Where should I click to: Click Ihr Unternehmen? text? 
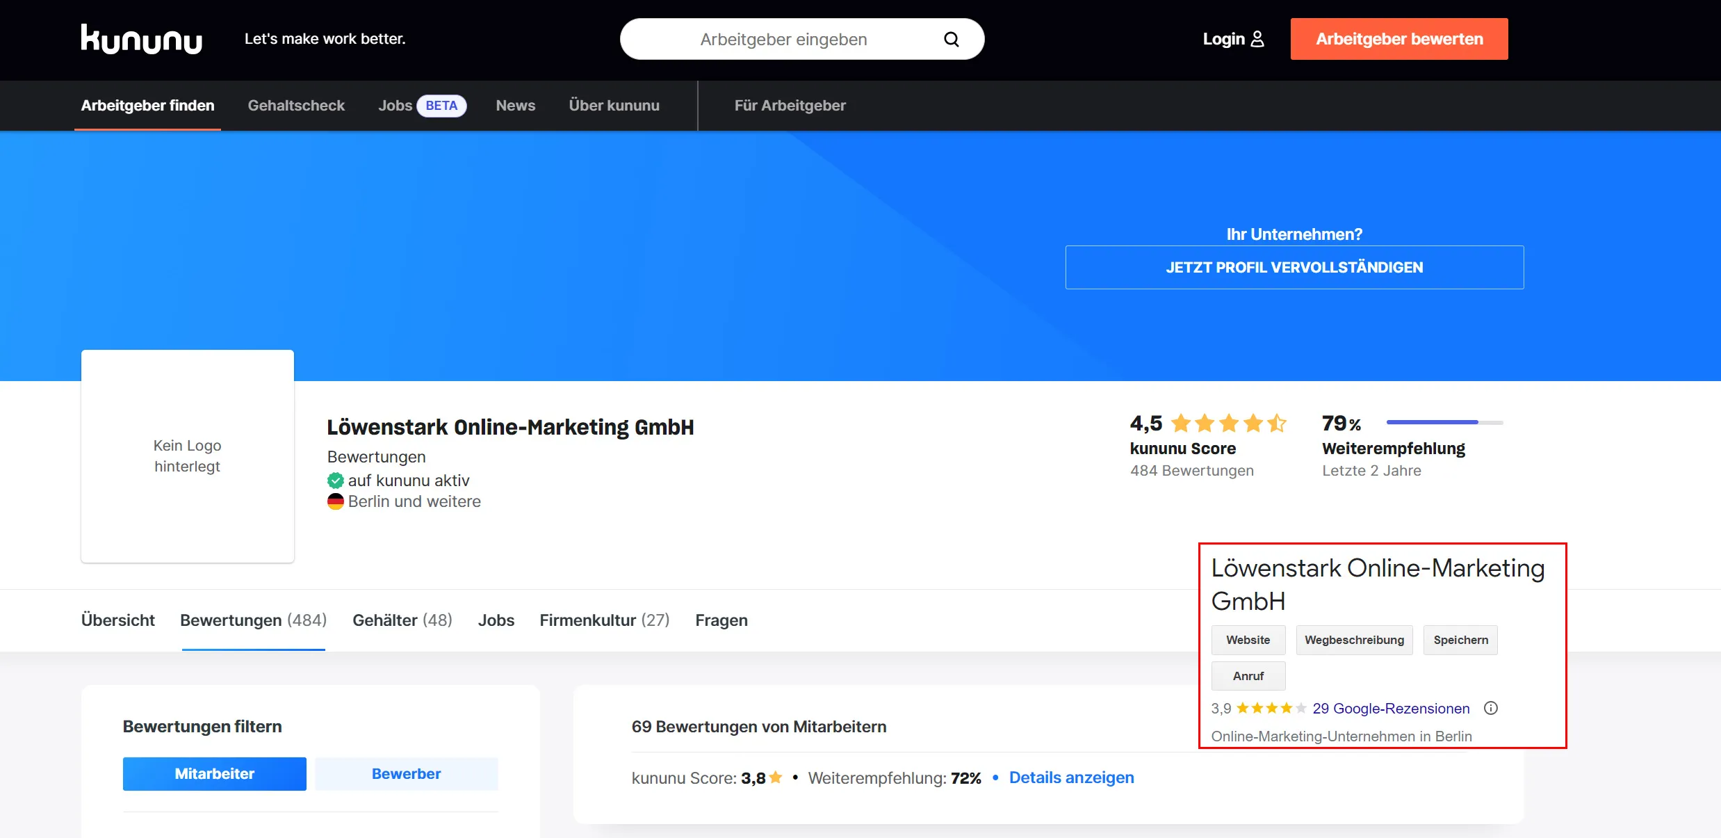pos(1294,234)
